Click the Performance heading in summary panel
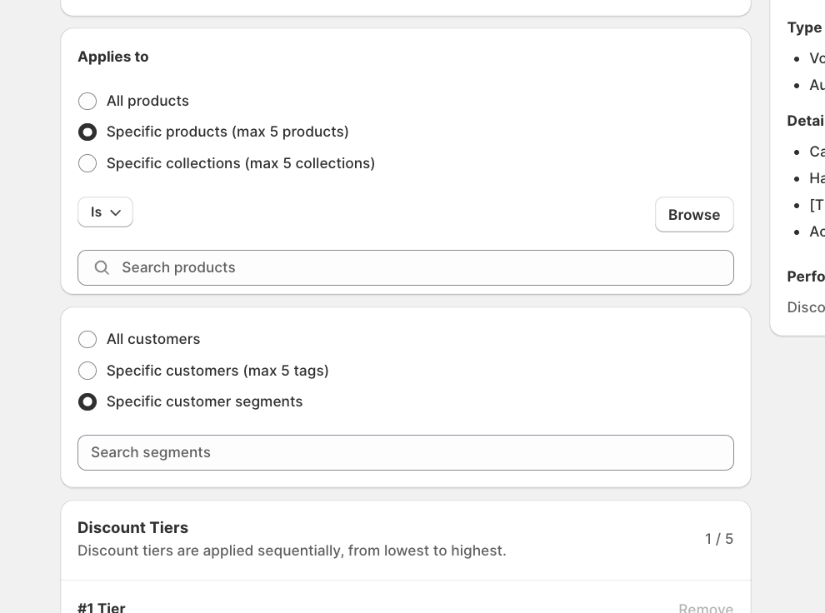This screenshot has height=613, width=825. point(805,277)
